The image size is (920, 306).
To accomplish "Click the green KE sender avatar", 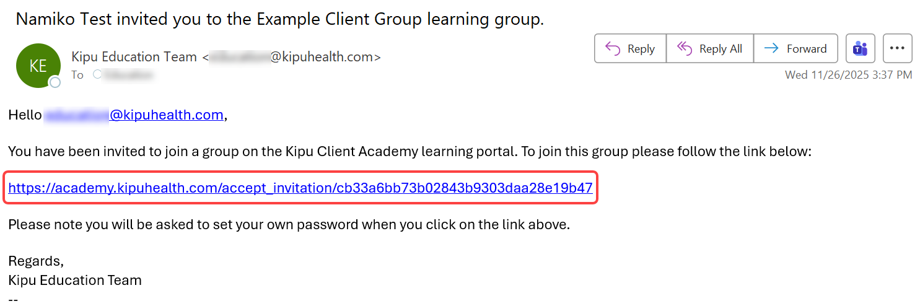I will tap(38, 66).
